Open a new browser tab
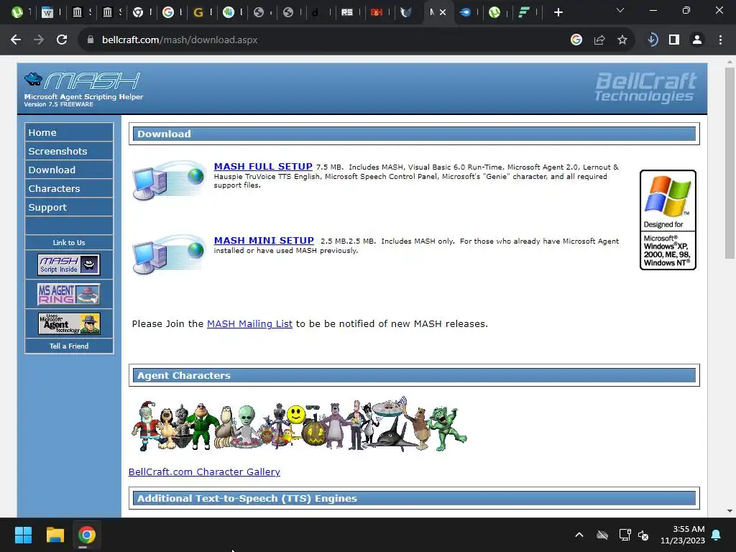Screen dimensions: 736x552 [x=558, y=13]
